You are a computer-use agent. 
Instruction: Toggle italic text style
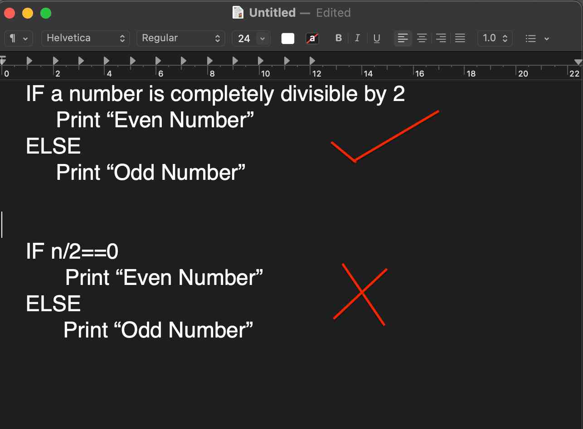coord(357,39)
